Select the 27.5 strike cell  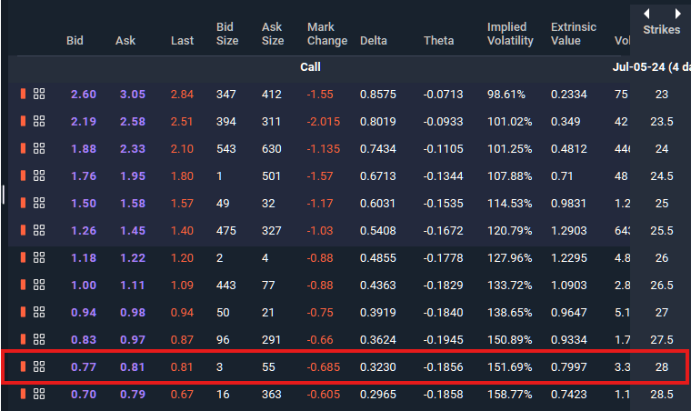pos(661,339)
